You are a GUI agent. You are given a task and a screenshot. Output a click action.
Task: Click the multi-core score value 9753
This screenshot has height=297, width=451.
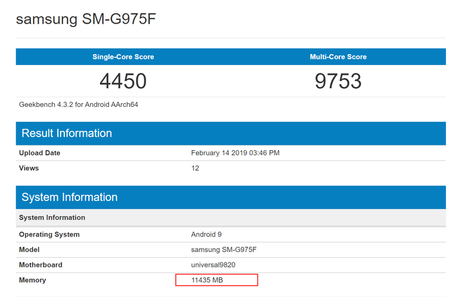click(x=338, y=81)
